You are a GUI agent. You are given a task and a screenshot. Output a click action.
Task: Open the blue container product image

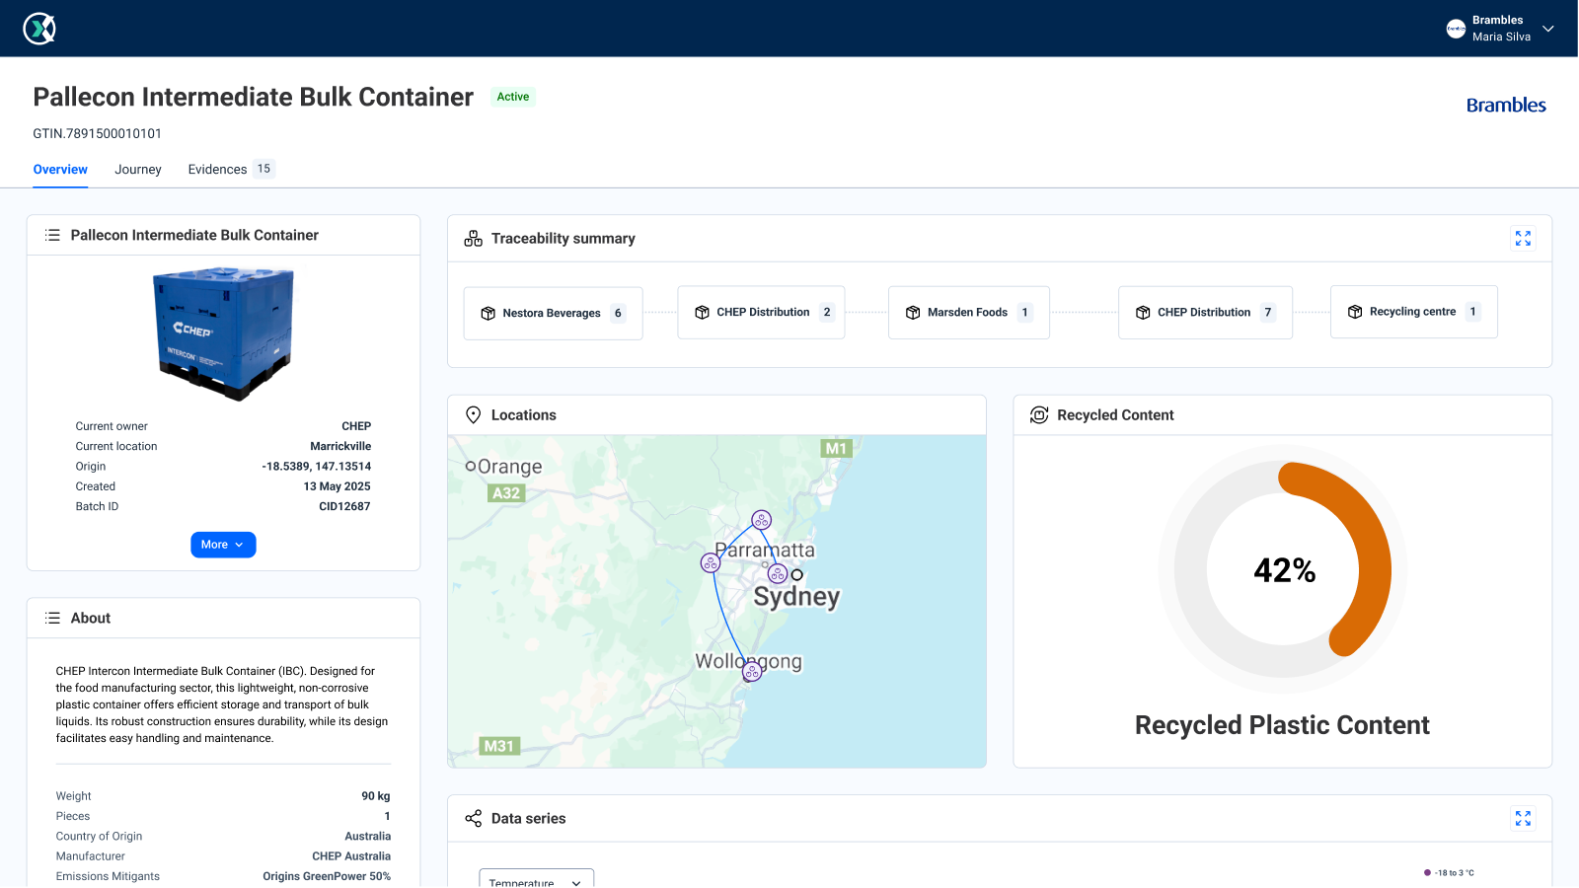coord(223,333)
